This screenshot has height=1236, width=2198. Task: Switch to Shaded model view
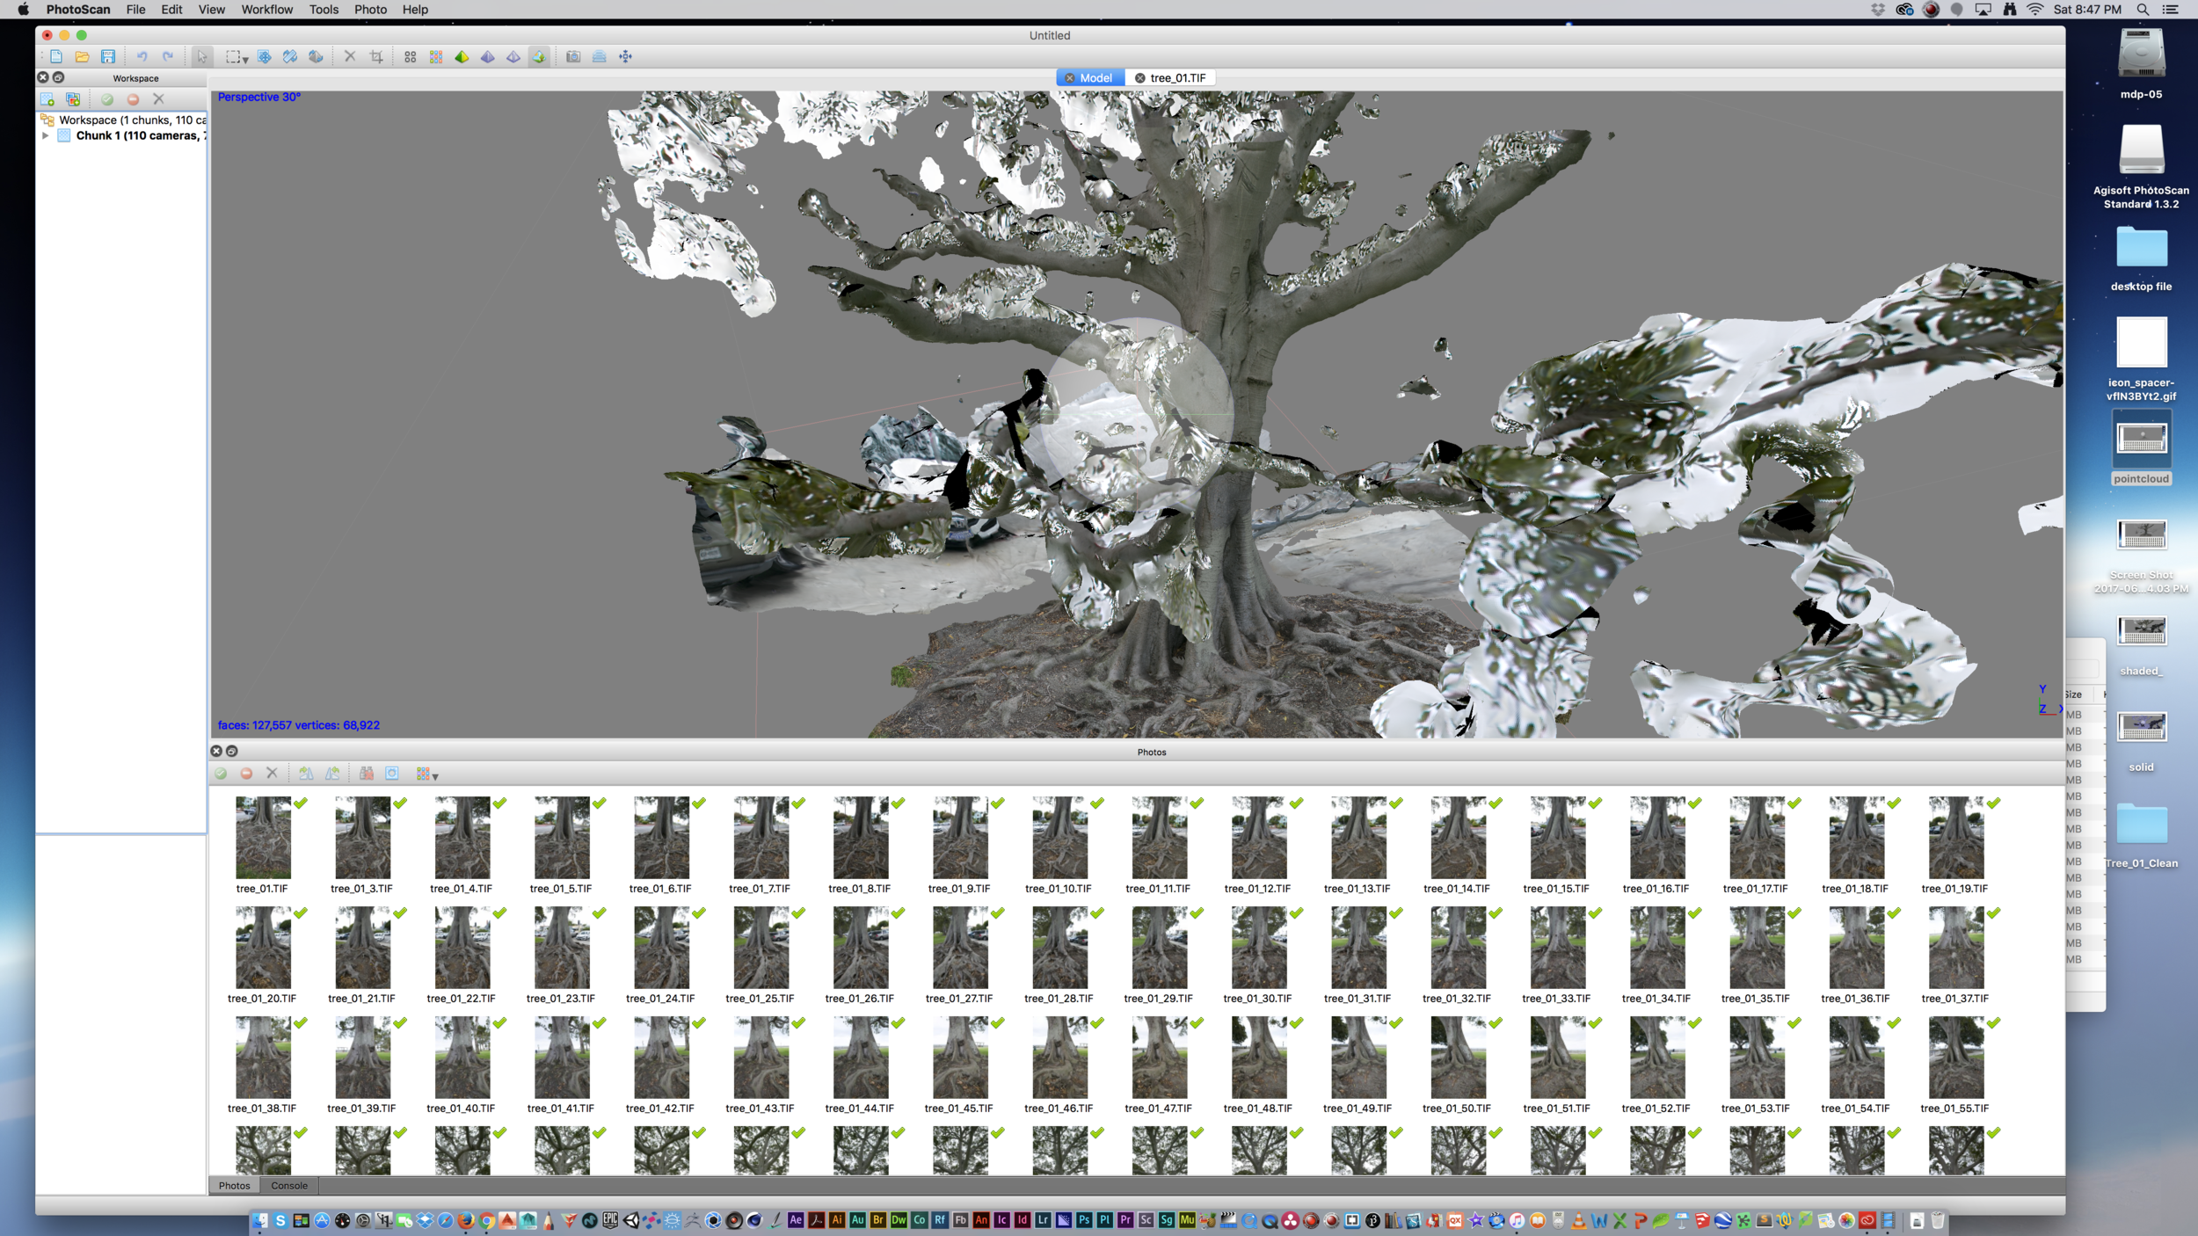462,57
